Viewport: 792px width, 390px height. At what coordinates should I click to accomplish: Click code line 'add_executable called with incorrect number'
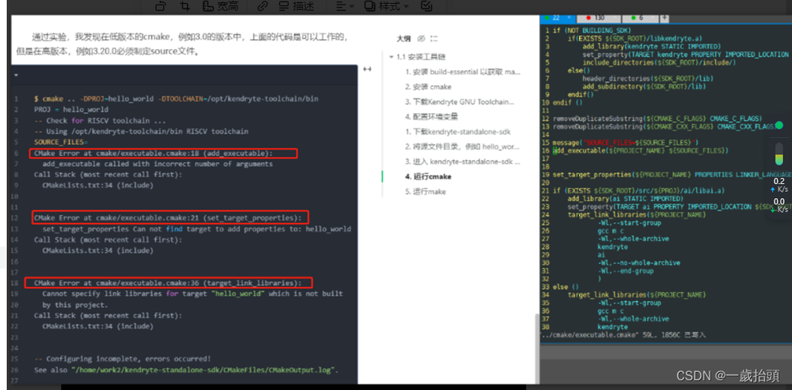[158, 164]
